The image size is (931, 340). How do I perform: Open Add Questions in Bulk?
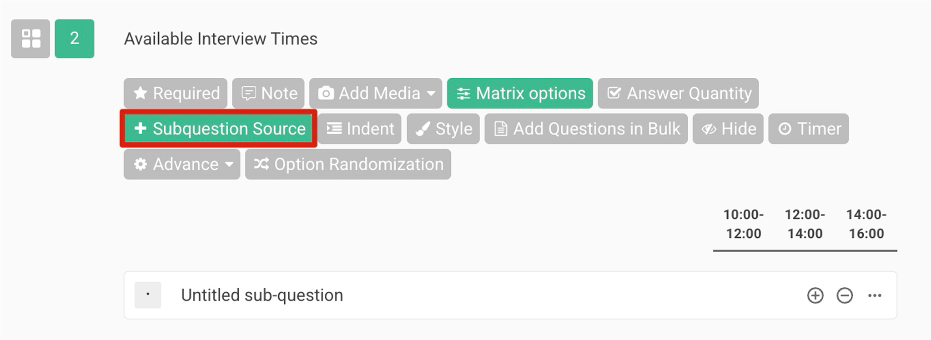(x=586, y=129)
